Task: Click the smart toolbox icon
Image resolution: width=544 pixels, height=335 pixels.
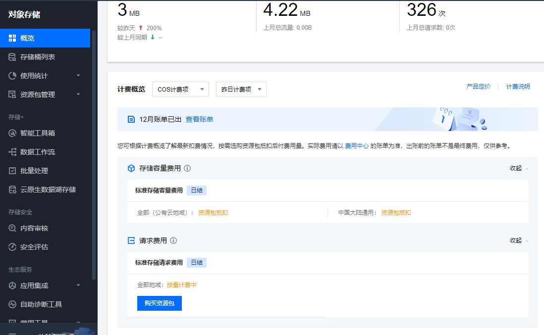Action: click(x=12, y=133)
